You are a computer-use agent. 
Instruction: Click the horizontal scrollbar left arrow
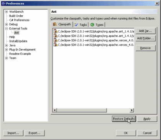pos(55,110)
